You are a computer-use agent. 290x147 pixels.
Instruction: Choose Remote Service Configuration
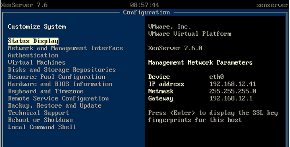coord(58,98)
